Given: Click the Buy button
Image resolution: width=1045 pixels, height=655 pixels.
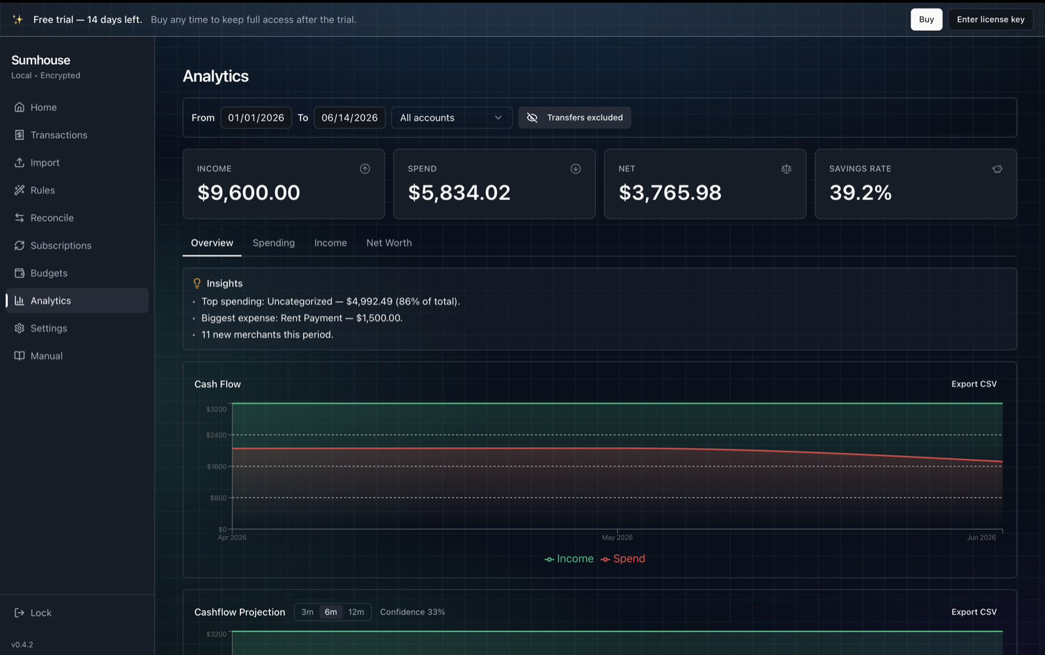Looking at the screenshot, I should click(926, 20).
